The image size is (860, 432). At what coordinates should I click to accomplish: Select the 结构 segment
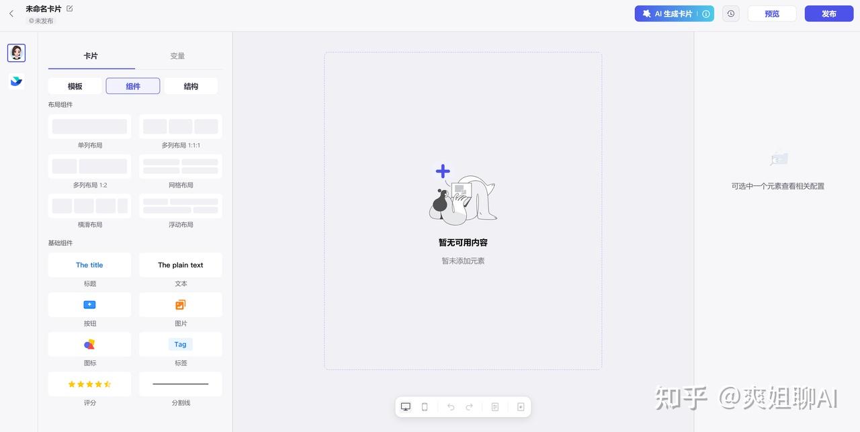pos(191,86)
